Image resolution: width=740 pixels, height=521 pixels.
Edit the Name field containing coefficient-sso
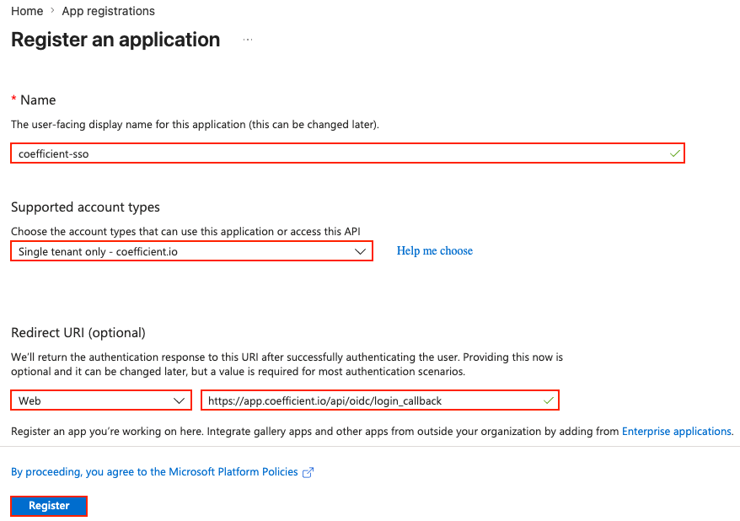347,153
